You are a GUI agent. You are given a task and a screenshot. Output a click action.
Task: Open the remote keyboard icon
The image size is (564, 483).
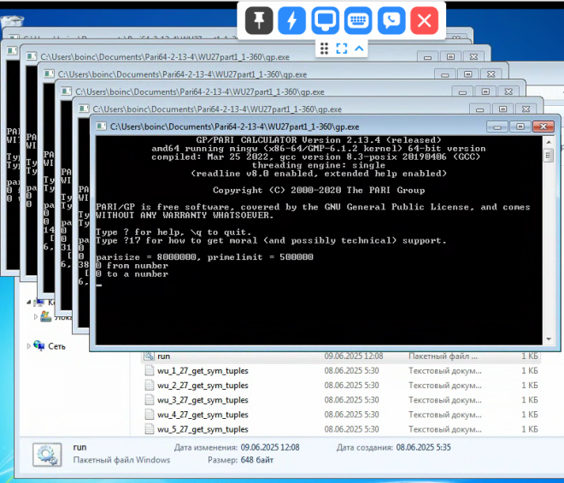point(358,21)
